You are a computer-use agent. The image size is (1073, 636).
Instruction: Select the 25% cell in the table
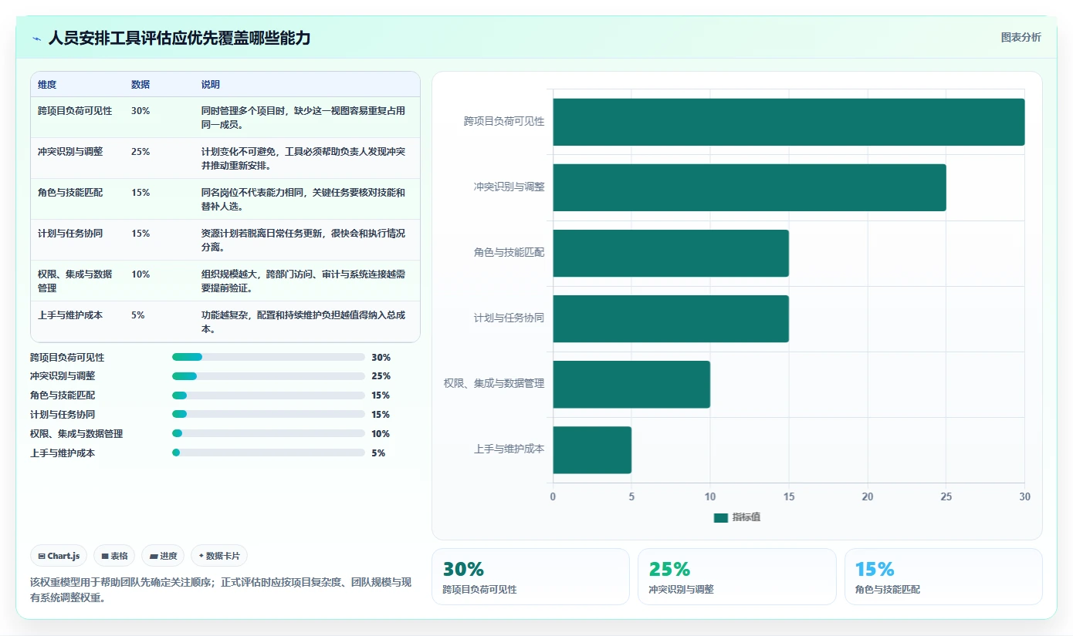coord(140,151)
